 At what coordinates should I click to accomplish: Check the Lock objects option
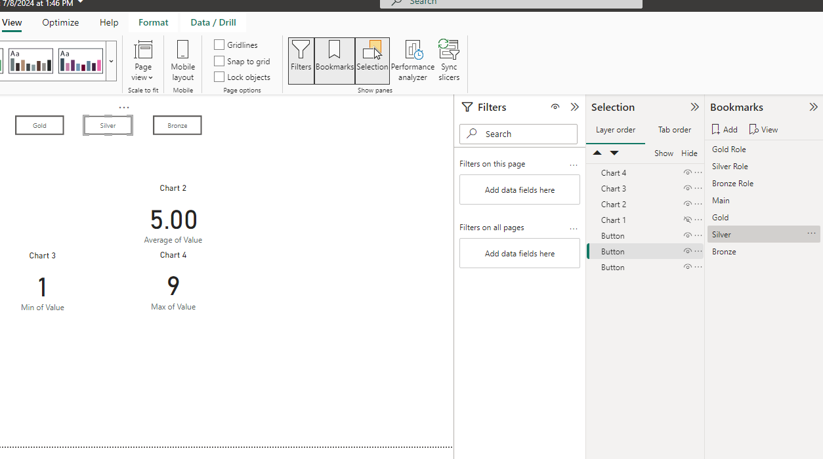pyautogui.click(x=219, y=77)
